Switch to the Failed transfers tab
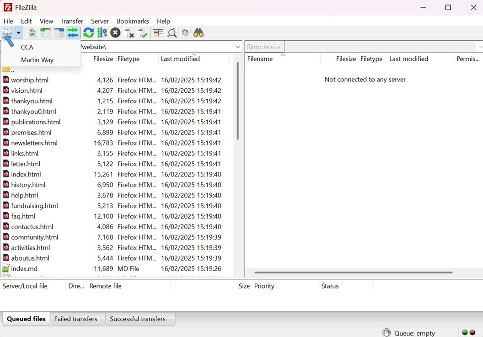This screenshot has height=337, width=483. coord(75,319)
